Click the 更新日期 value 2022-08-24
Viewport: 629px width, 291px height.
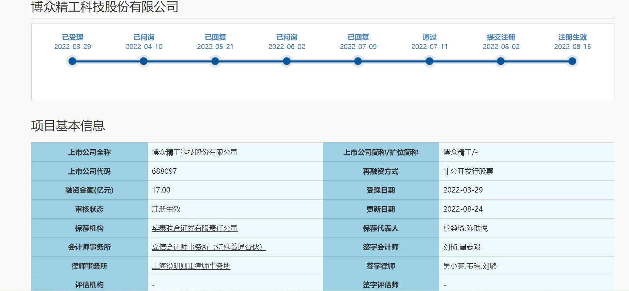click(x=463, y=209)
